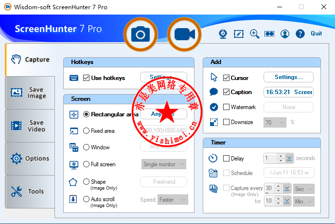Open the Capture every 30 dropdown arrow
This screenshot has width=335, height=224.
[287, 189]
